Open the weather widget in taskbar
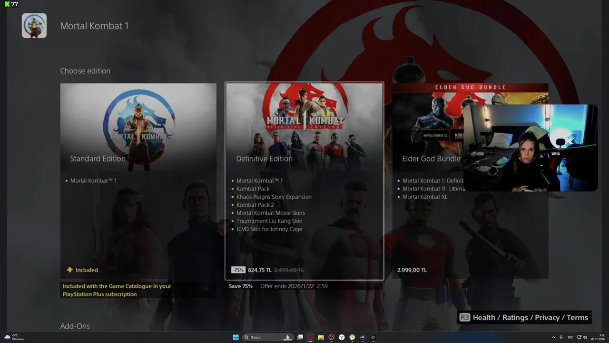The height and width of the screenshot is (343, 609). [14, 337]
